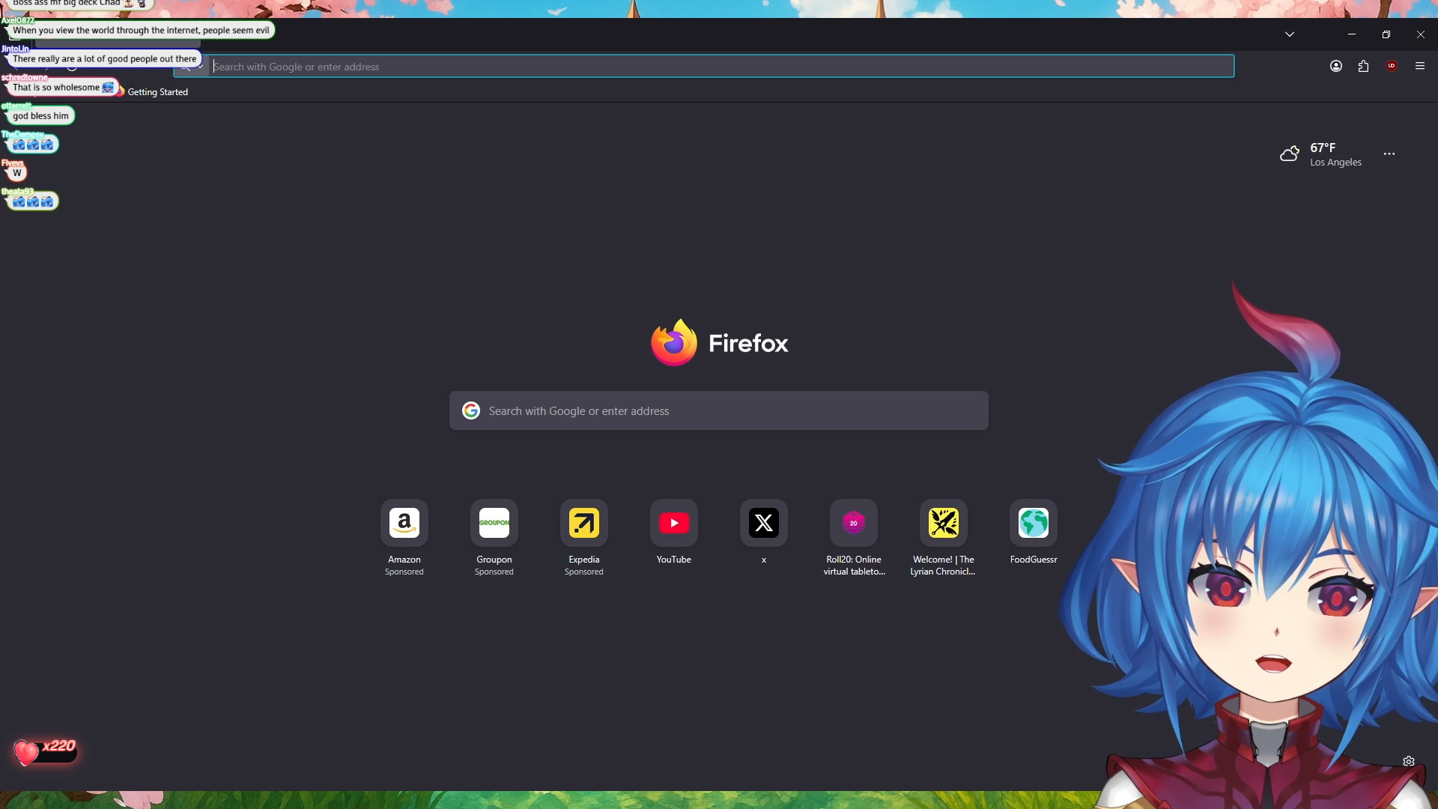Image resolution: width=1438 pixels, height=809 pixels.
Task: Click the Firefox wordmark text
Action: click(x=748, y=343)
